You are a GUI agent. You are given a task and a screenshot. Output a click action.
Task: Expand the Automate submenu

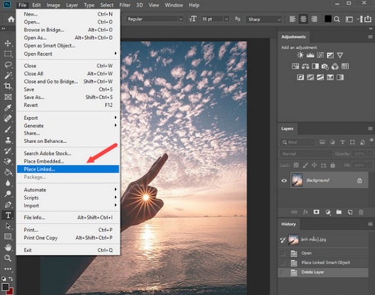click(68, 190)
